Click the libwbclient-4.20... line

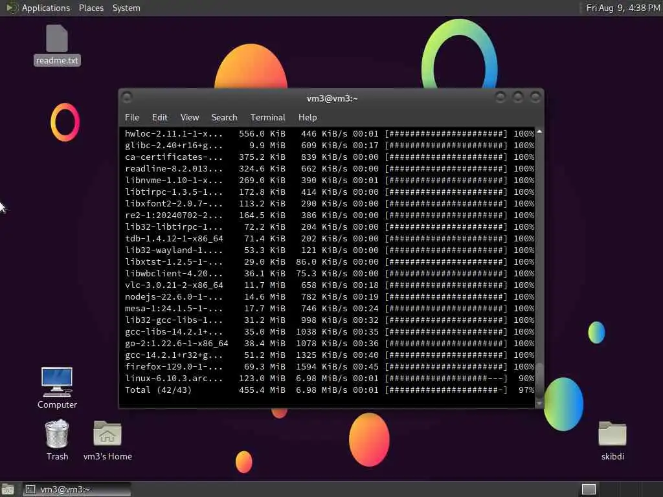[329, 274]
